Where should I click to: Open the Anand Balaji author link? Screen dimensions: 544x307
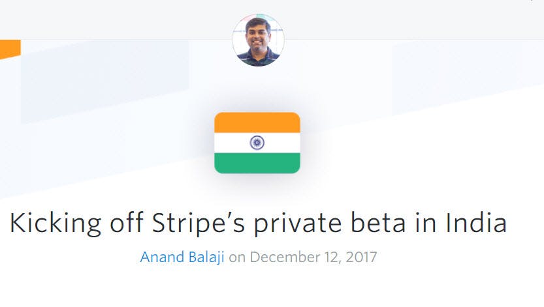182,256
